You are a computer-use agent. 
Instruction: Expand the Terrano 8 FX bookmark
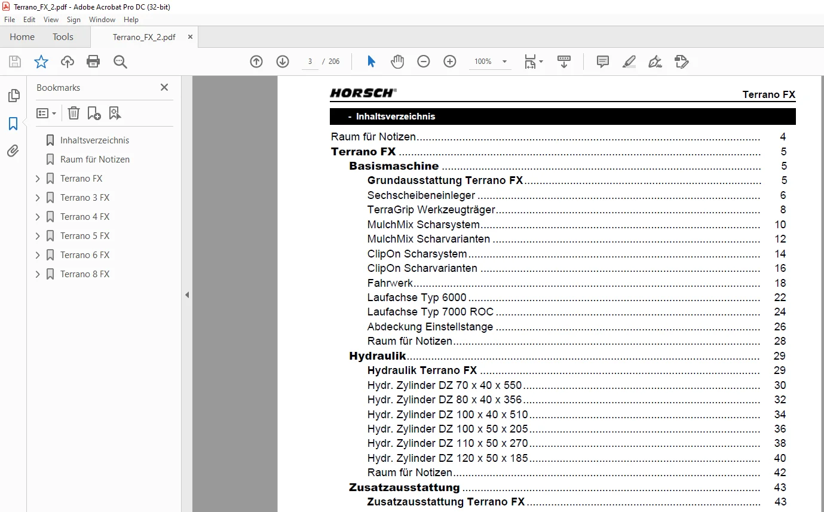pyautogui.click(x=38, y=274)
